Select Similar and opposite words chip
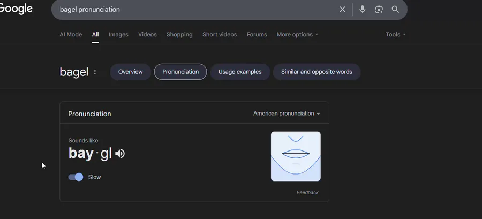 tap(317, 72)
